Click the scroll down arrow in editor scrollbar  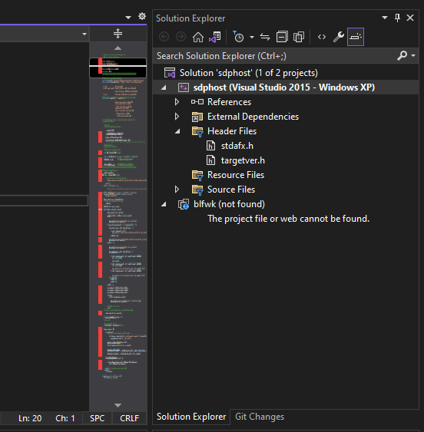coord(118,405)
